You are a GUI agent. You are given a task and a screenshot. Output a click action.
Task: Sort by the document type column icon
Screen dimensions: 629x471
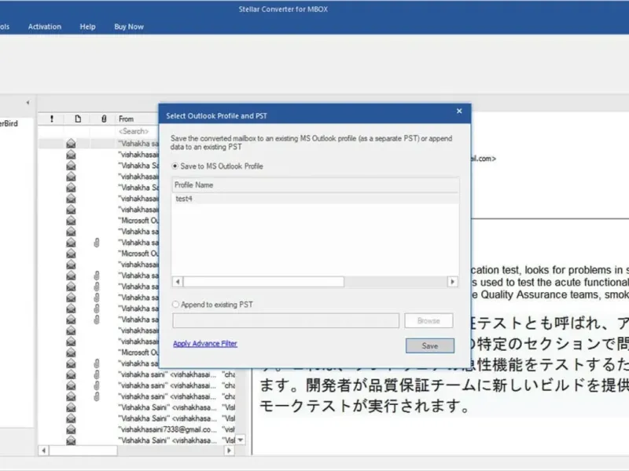coord(78,119)
